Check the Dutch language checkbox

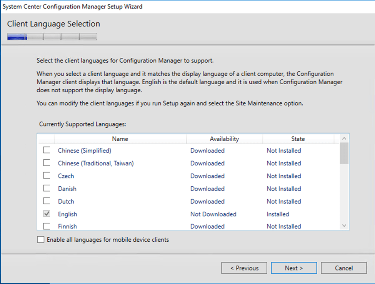pos(47,201)
